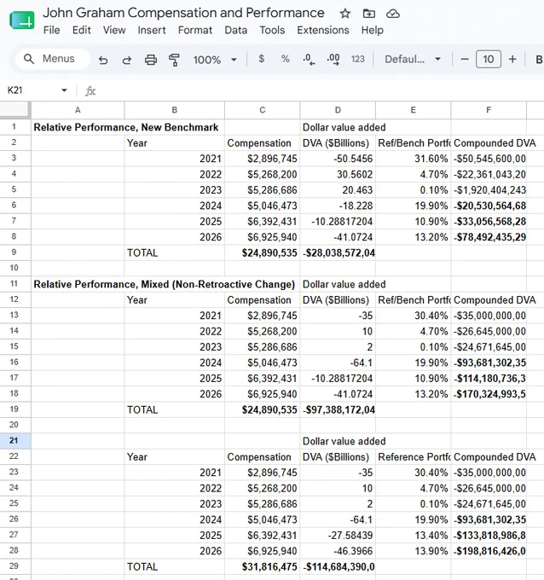Decrease font size with minus button

point(465,59)
